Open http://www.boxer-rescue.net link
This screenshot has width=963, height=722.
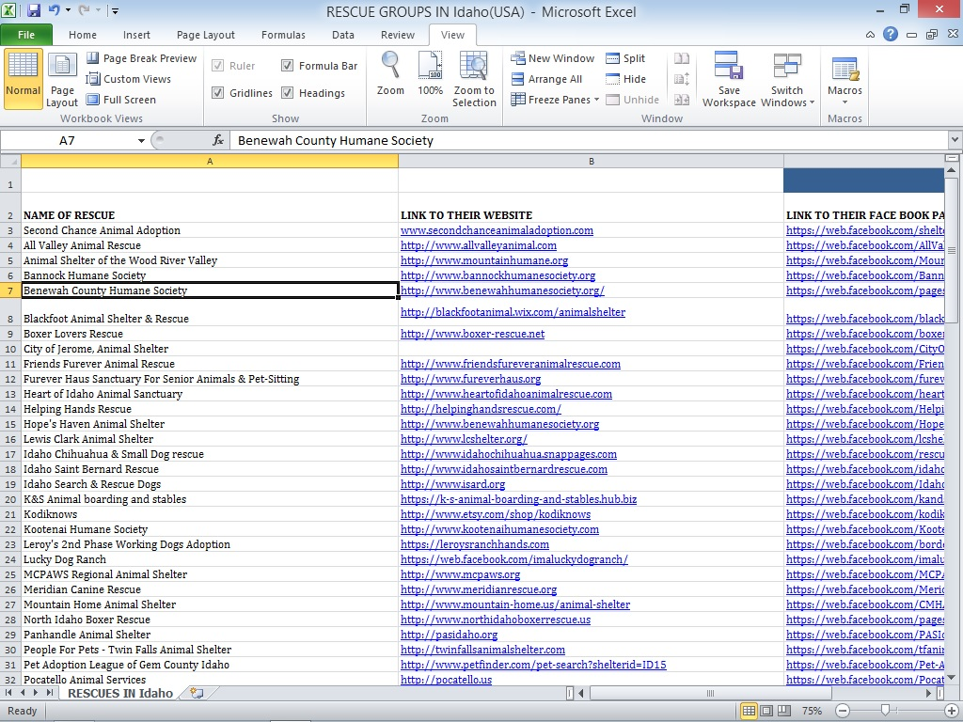(x=472, y=334)
